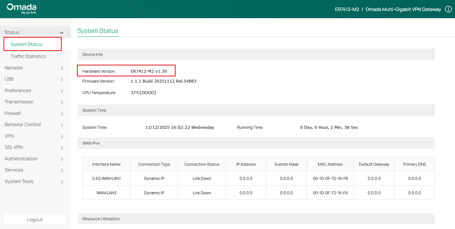The width and height of the screenshot is (455, 229).
Task: Click CPU temperature value 37℃(GOOD)
Action: click(143, 93)
